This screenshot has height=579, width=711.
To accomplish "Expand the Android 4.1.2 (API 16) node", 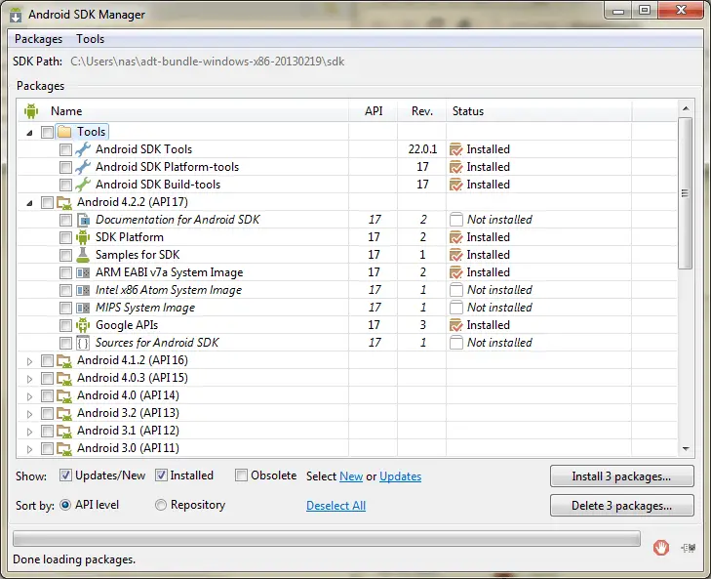I will (28, 361).
